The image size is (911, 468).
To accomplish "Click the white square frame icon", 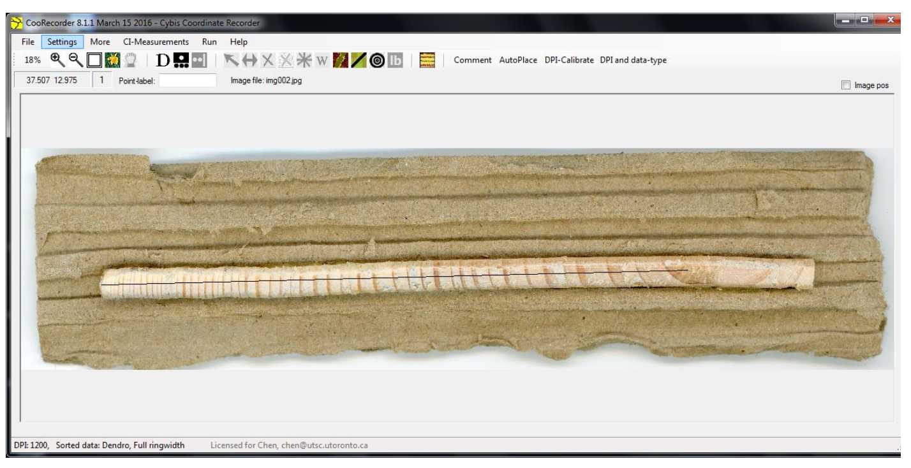I will pyautogui.click(x=94, y=61).
